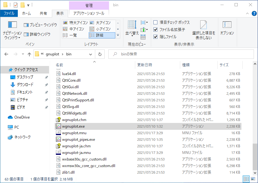Go back with the Back arrow

click(6, 54)
